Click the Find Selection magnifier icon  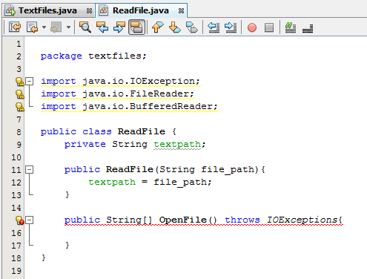tap(85, 27)
